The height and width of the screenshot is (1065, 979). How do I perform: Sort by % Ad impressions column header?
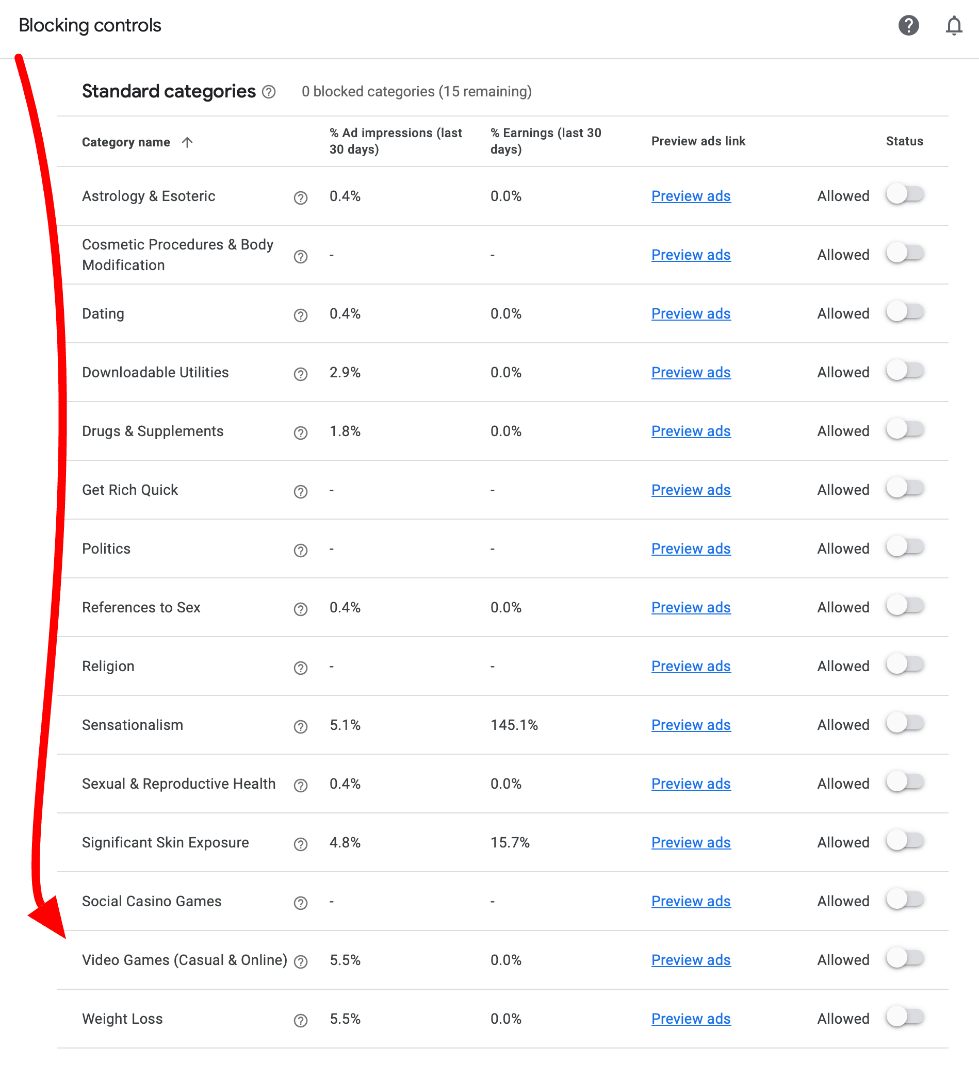click(395, 141)
